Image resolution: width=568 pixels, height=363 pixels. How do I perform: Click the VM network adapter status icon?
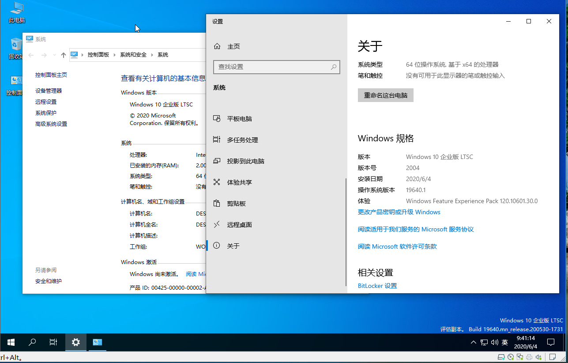pyautogui.click(x=520, y=357)
